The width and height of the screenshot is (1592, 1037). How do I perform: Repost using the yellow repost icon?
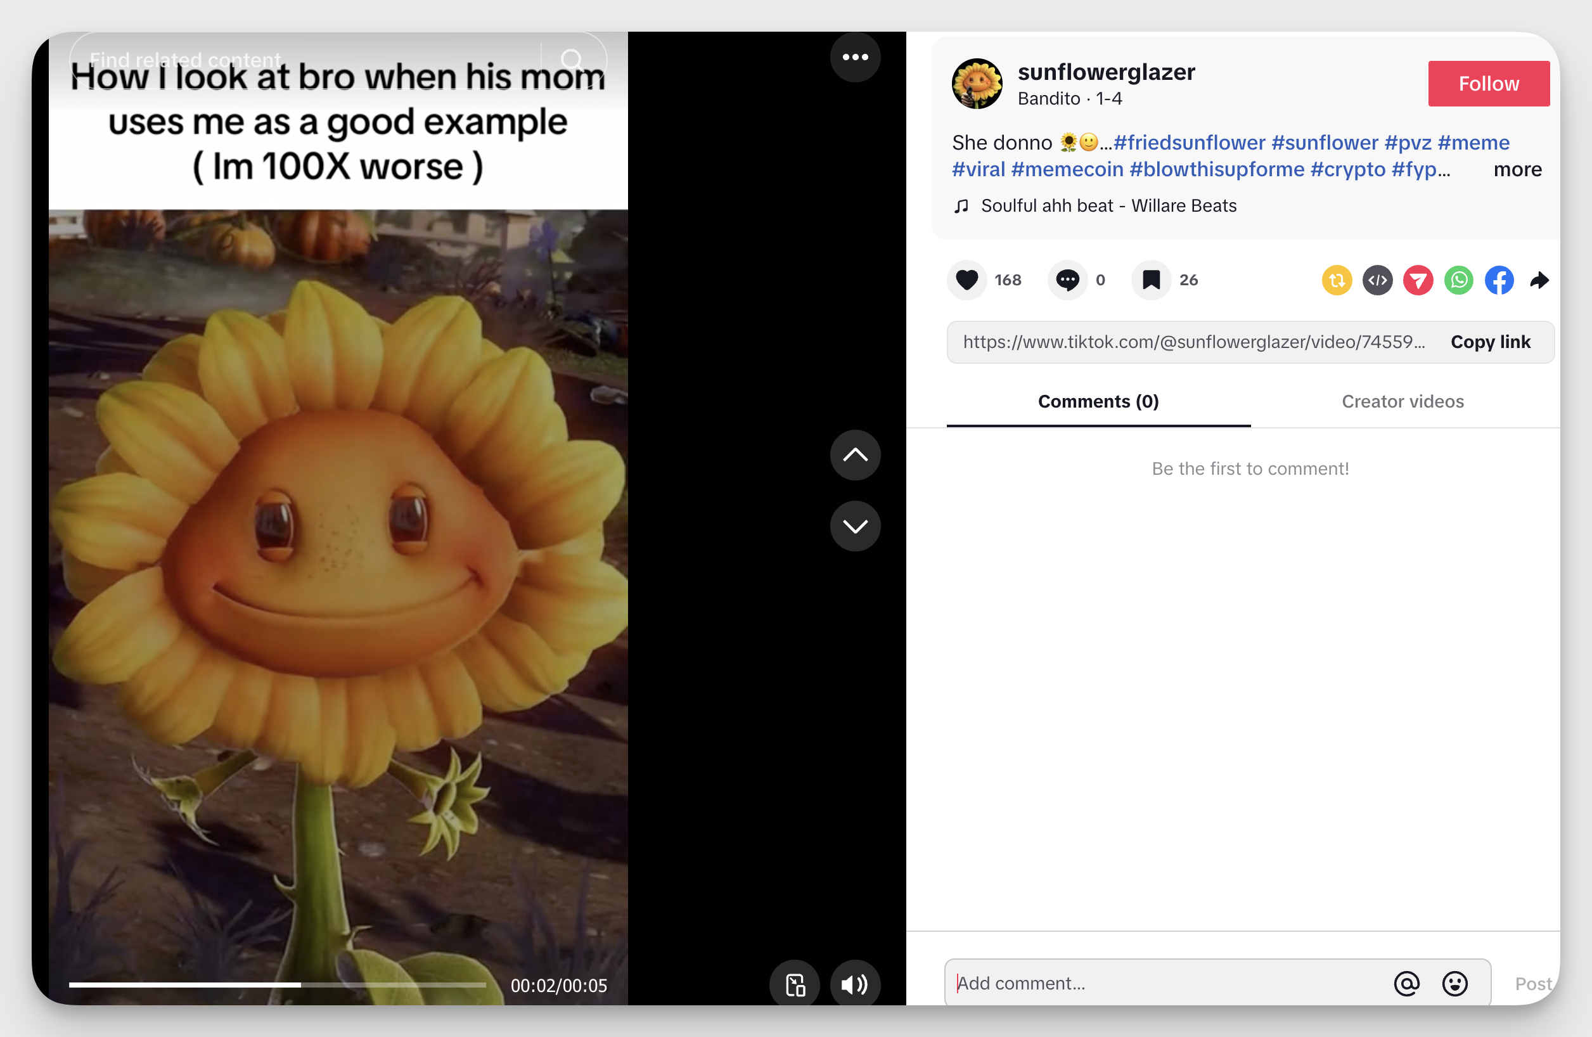(x=1337, y=280)
